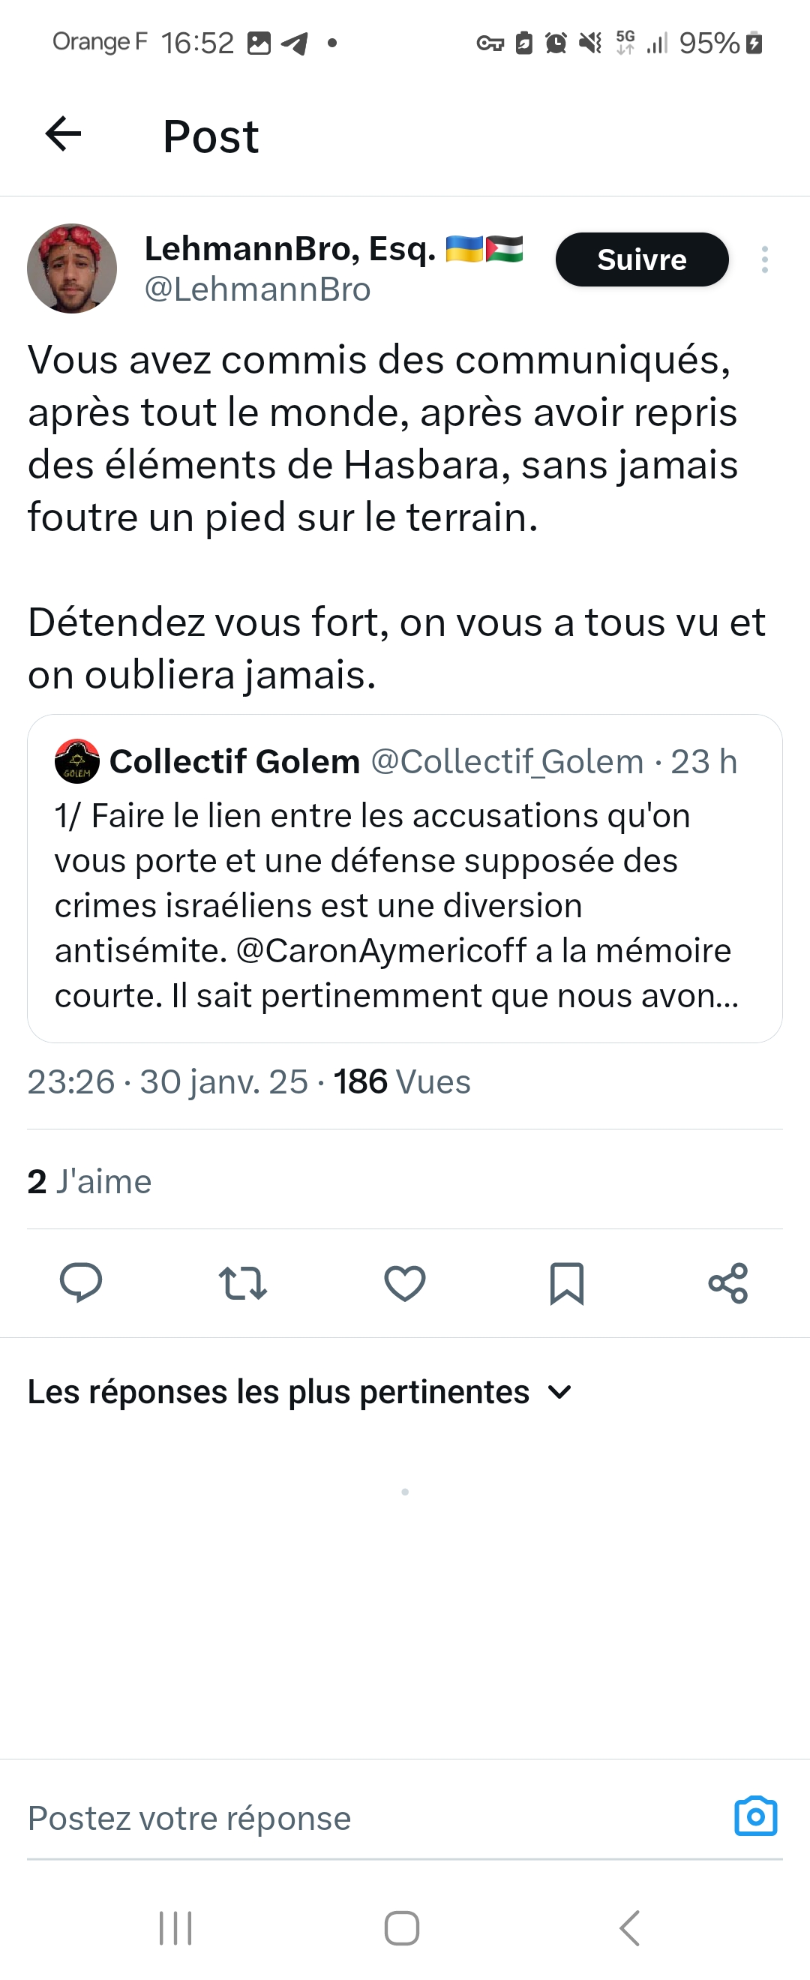
Task: Tap the 186 Vues view count
Action: click(401, 1081)
